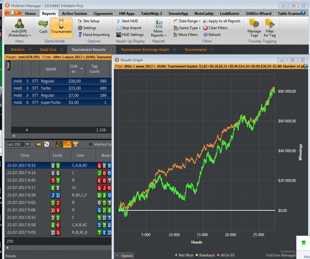Switch to Active Session tab
Screen dimensions: 310x259
(74, 13)
